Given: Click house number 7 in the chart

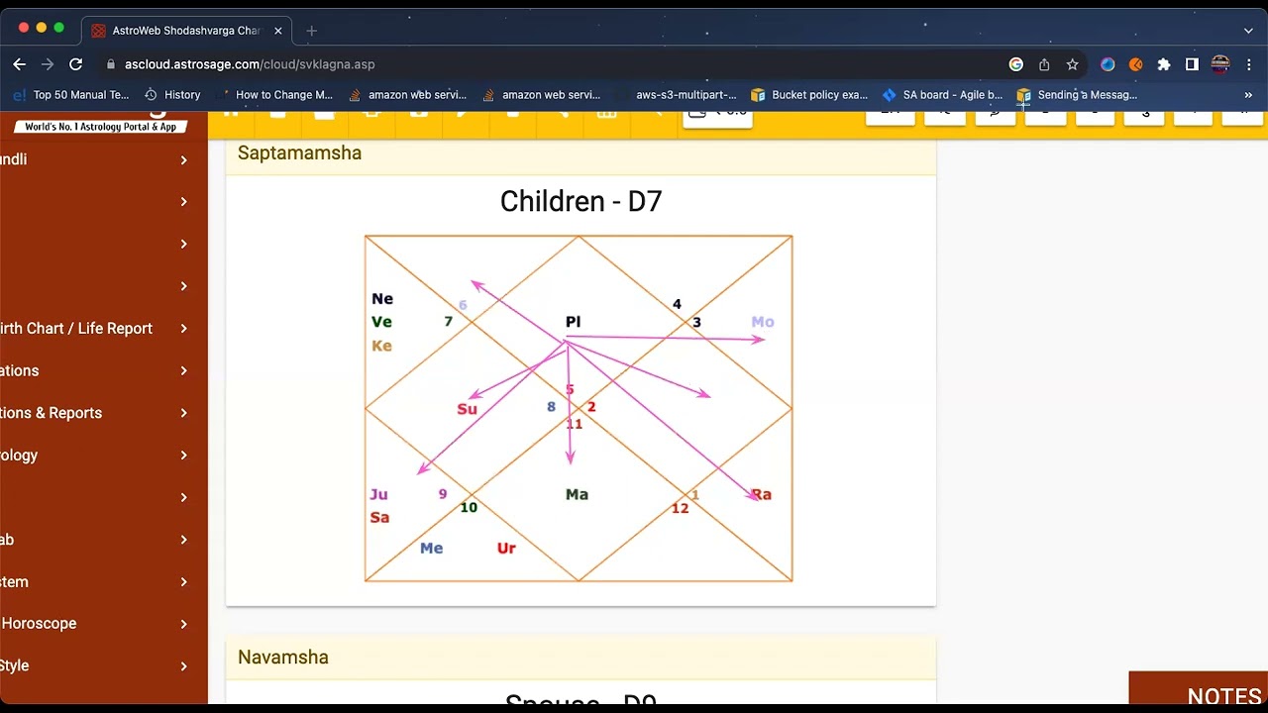Looking at the screenshot, I should pyautogui.click(x=448, y=322).
